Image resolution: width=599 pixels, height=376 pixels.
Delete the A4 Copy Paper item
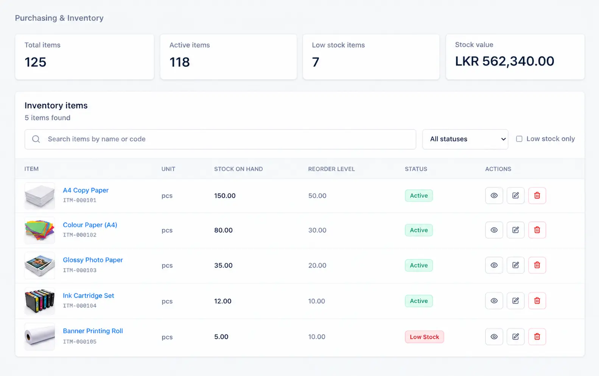537,195
